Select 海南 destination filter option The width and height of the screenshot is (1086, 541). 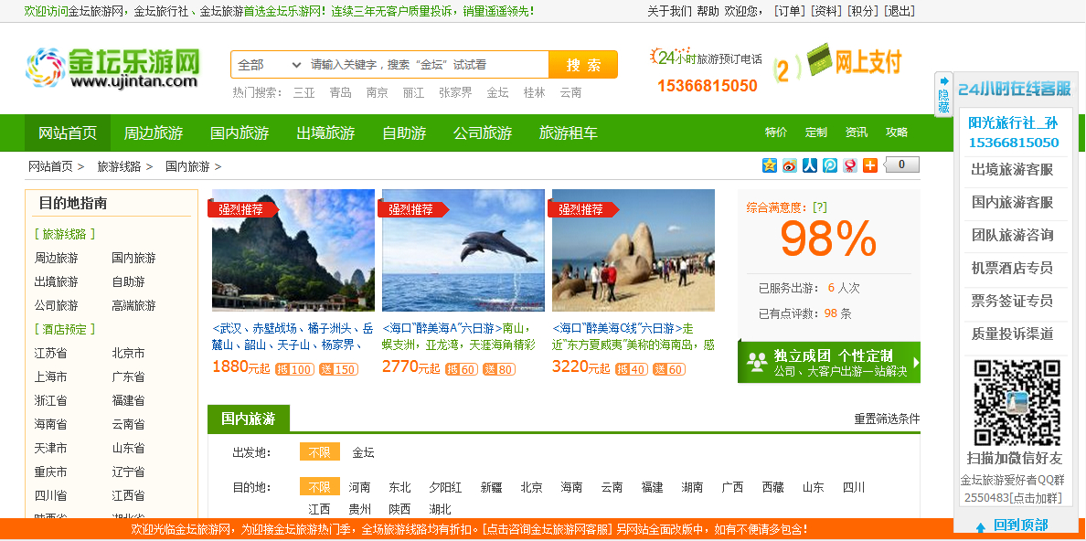point(571,487)
